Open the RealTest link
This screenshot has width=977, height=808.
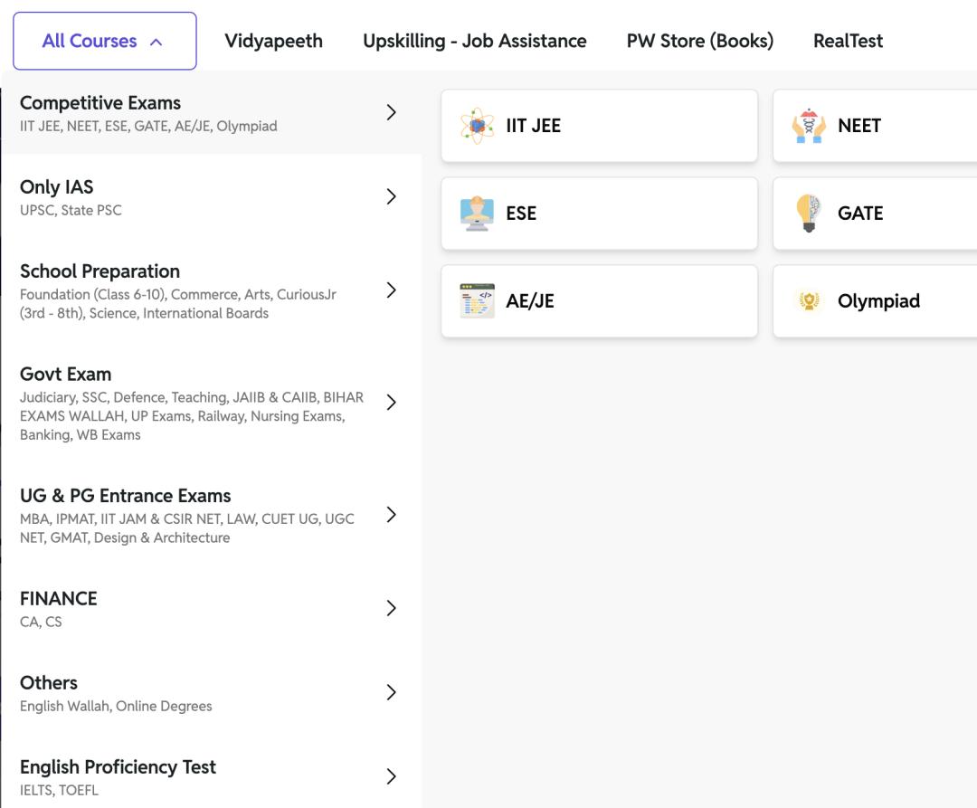pos(848,41)
